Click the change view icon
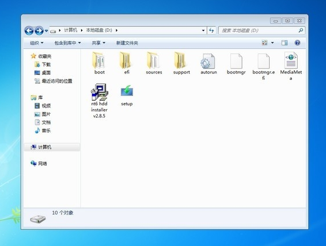 pyautogui.click(x=264, y=43)
